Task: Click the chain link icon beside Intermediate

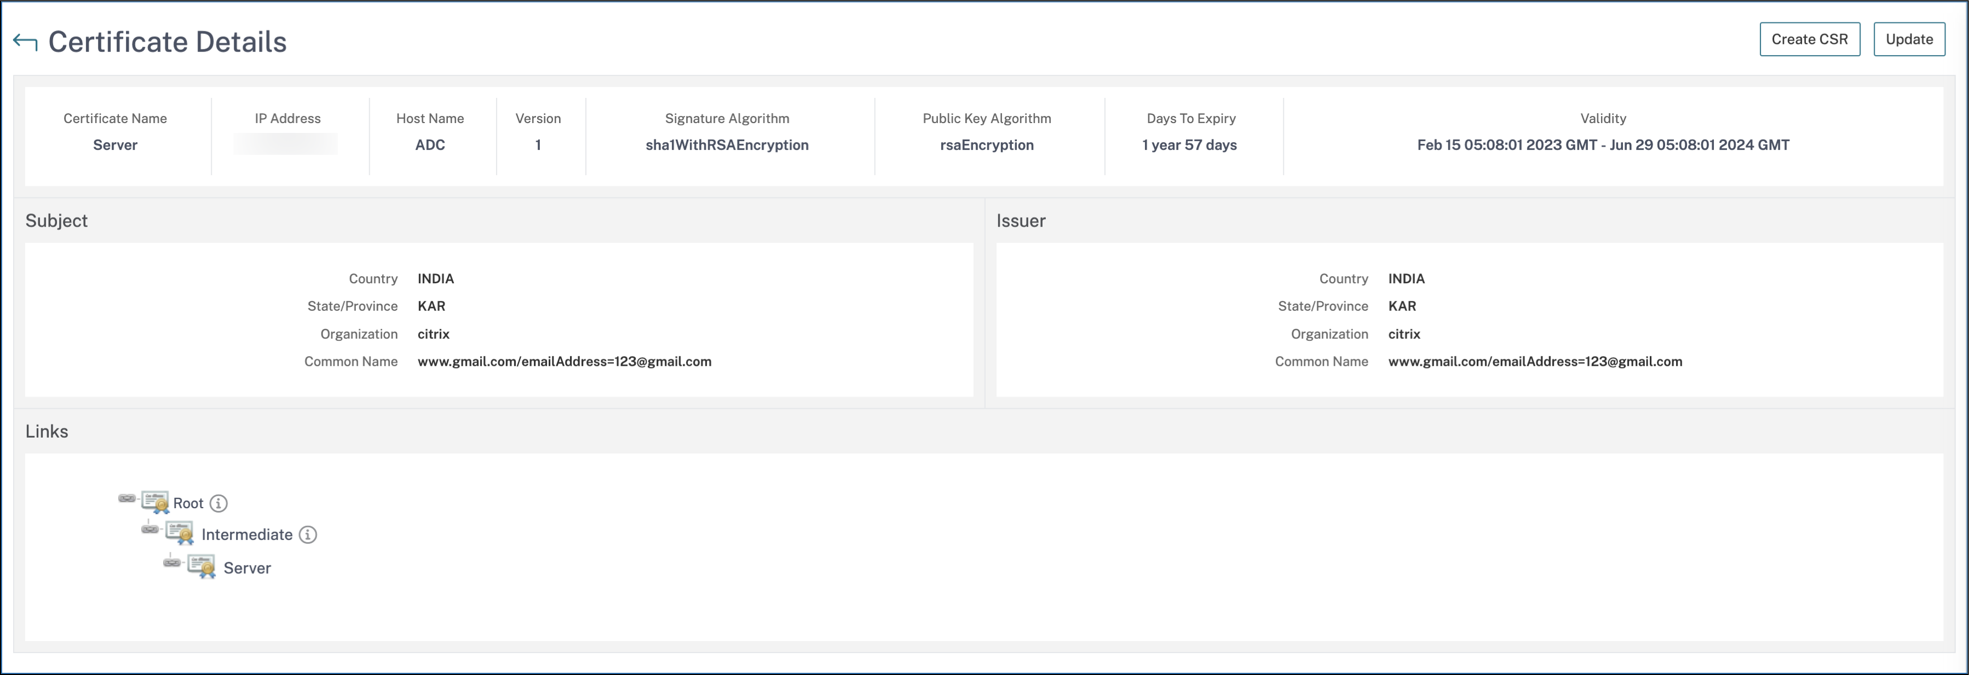Action: coord(150,529)
